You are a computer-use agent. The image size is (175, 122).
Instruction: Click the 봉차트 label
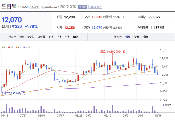118,37
